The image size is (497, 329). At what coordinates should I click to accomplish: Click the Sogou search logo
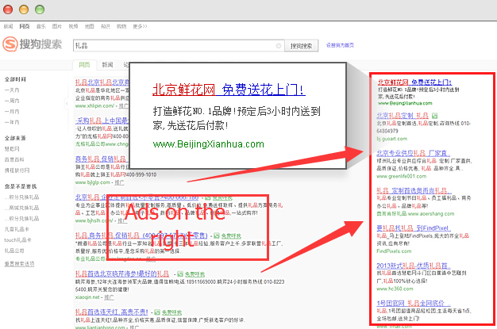click(33, 45)
